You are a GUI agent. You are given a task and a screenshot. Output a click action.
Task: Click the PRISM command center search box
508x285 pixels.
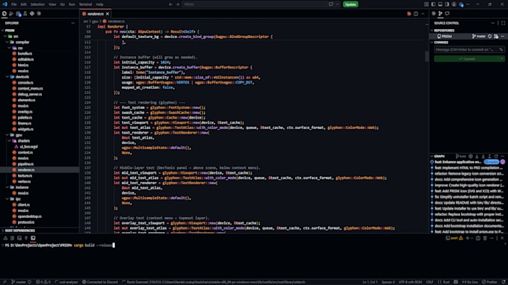pos(254,4)
